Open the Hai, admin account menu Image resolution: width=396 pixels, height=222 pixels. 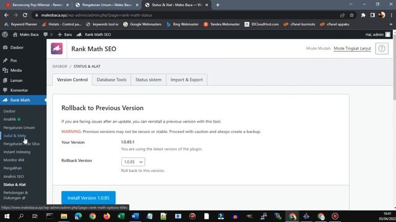[378, 35]
